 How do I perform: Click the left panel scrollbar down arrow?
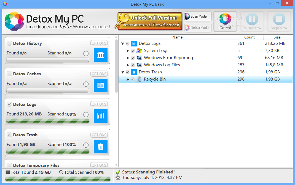[116, 165]
